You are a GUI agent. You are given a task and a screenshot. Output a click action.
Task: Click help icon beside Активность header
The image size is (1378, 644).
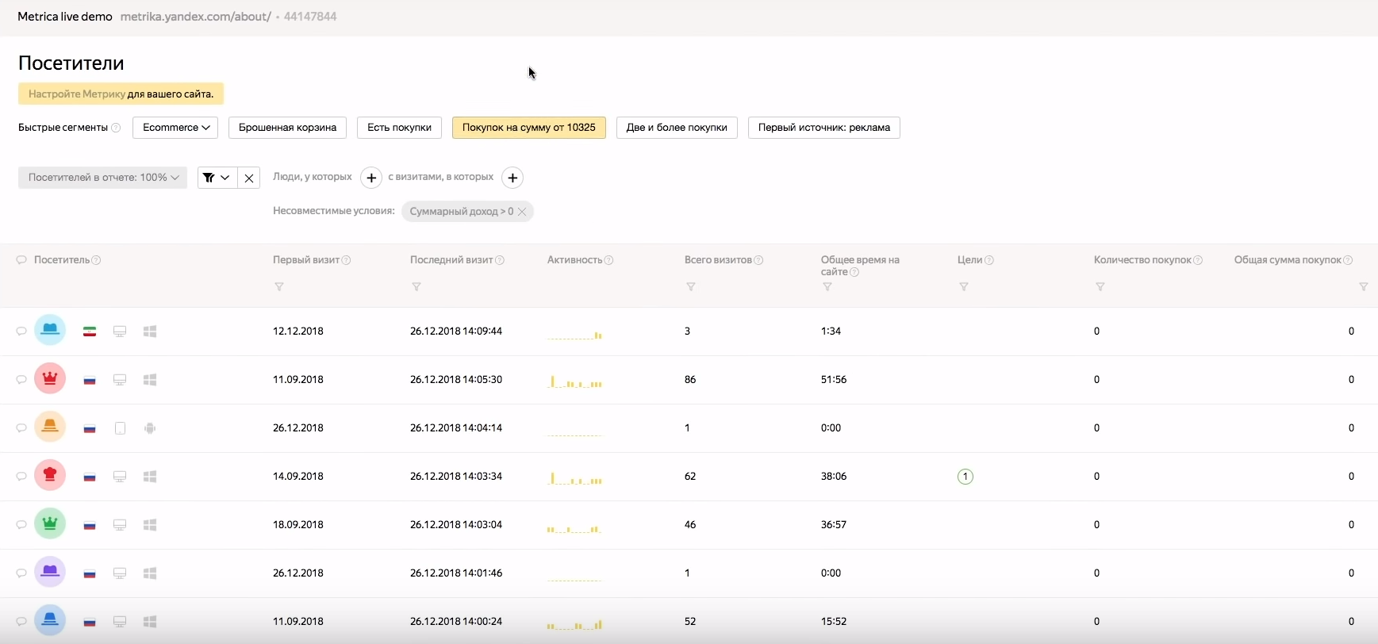[608, 260]
